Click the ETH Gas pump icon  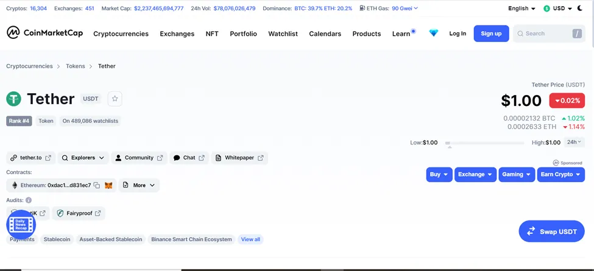point(362,8)
